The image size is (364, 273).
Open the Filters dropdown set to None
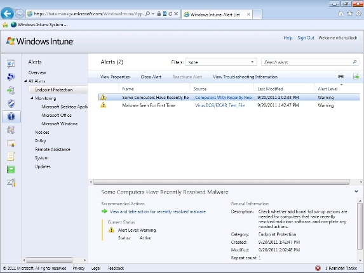pyautogui.click(x=221, y=62)
